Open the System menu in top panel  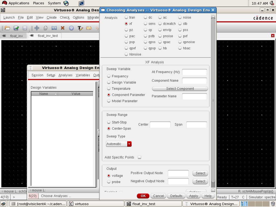[x=54, y=3]
